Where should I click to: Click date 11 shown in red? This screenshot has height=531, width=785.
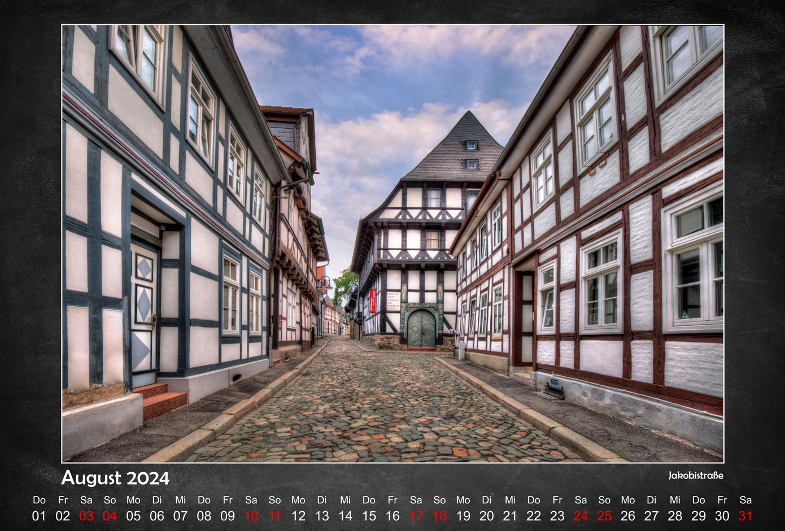[x=274, y=516]
